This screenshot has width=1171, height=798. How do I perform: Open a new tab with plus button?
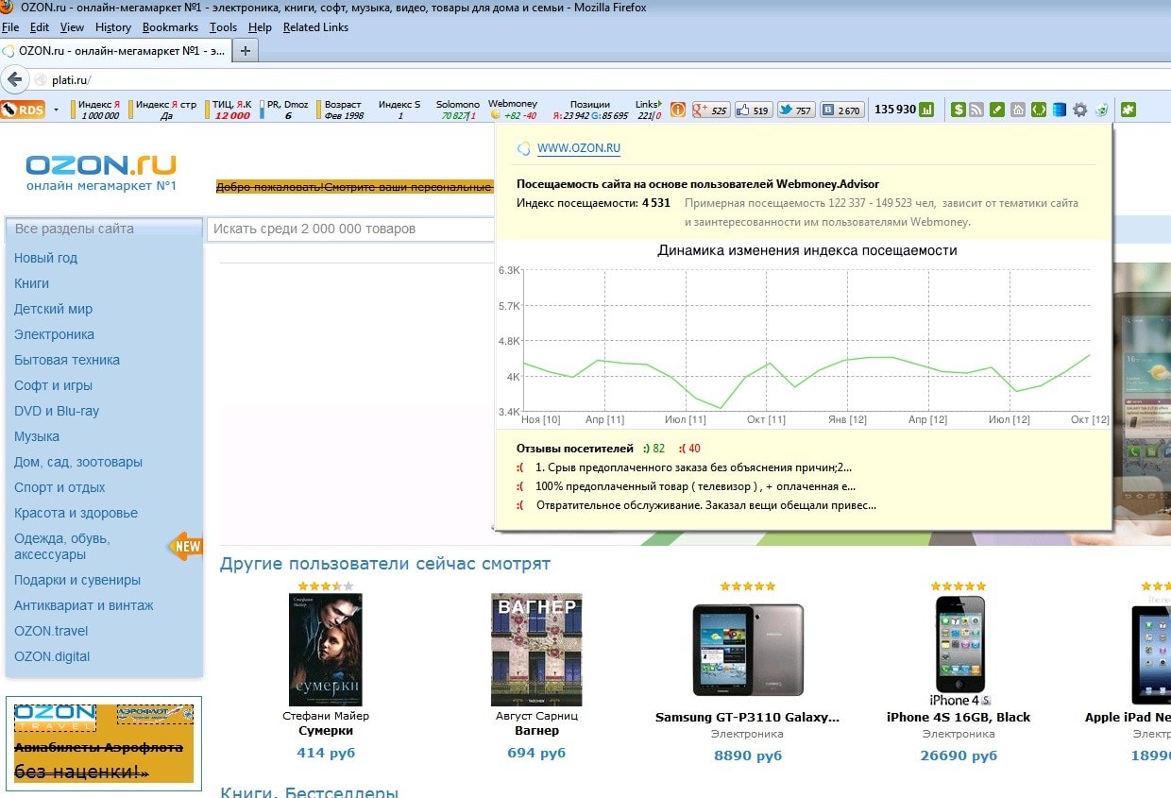246,51
